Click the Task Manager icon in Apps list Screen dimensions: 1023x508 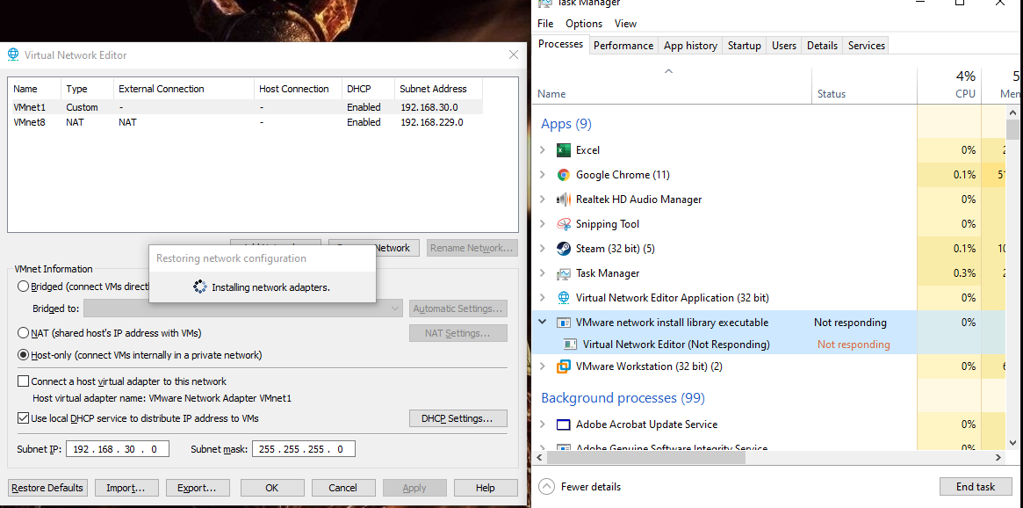(x=563, y=272)
